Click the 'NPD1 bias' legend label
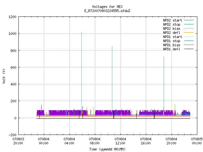This screenshot has width=203, height=152. pyautogui.click(x=172, y=45)
